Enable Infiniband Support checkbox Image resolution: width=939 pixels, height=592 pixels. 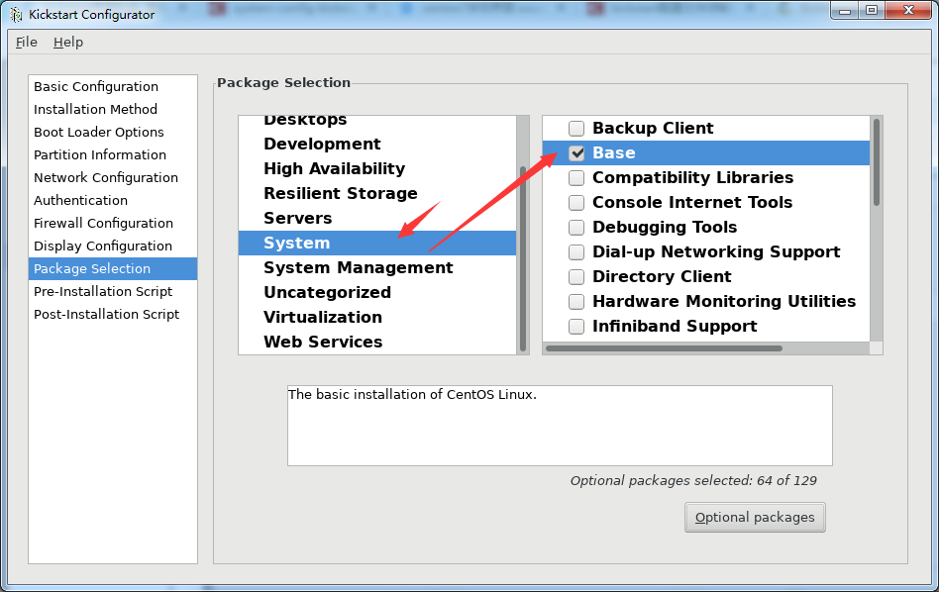coord(576,327)
